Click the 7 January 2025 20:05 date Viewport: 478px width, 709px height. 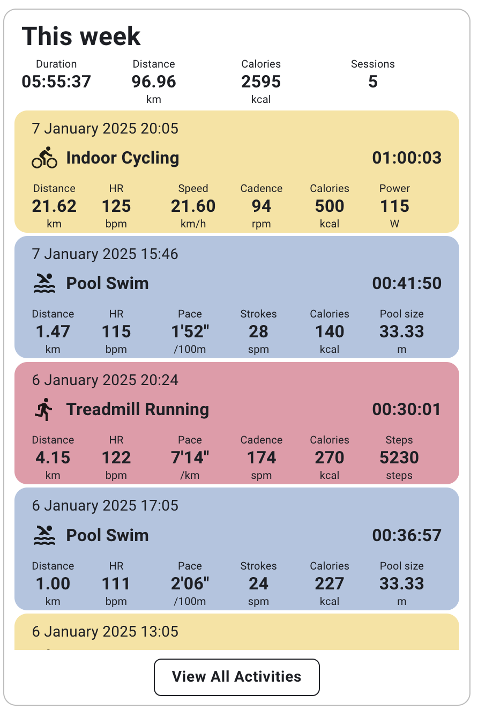(x=105, y=129)
